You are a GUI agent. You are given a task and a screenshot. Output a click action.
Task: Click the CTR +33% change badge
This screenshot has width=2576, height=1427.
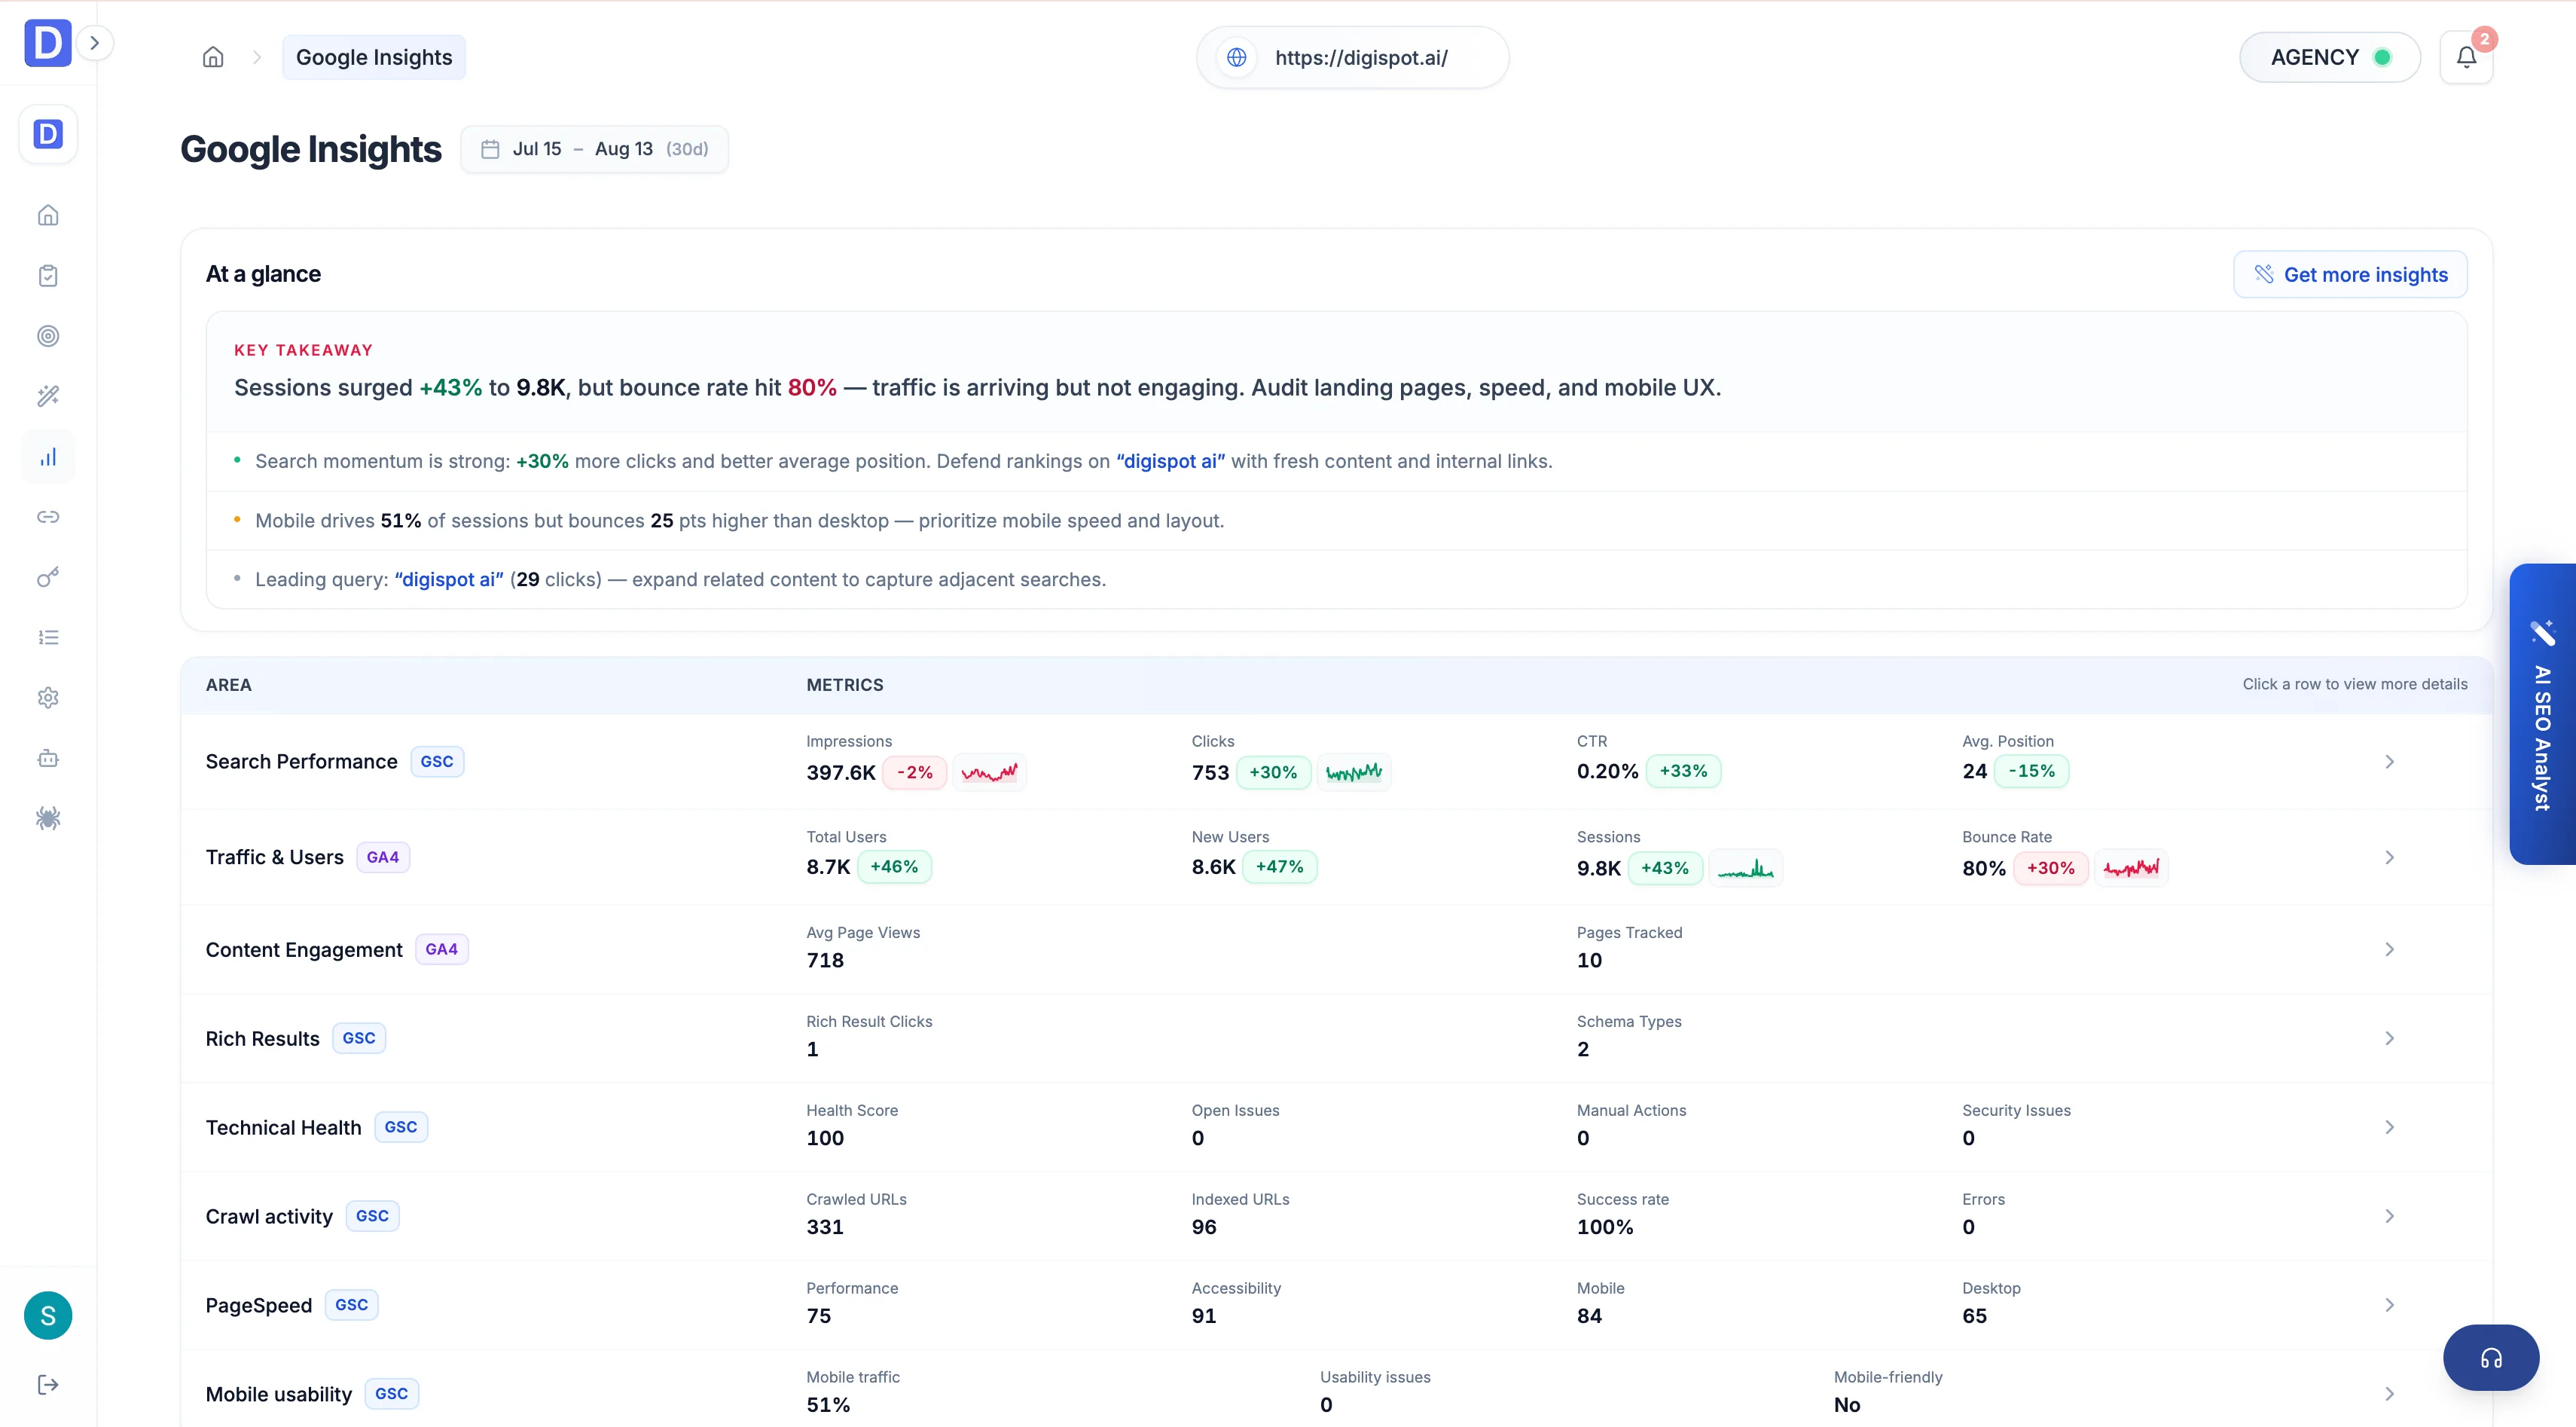[1683, 771]
